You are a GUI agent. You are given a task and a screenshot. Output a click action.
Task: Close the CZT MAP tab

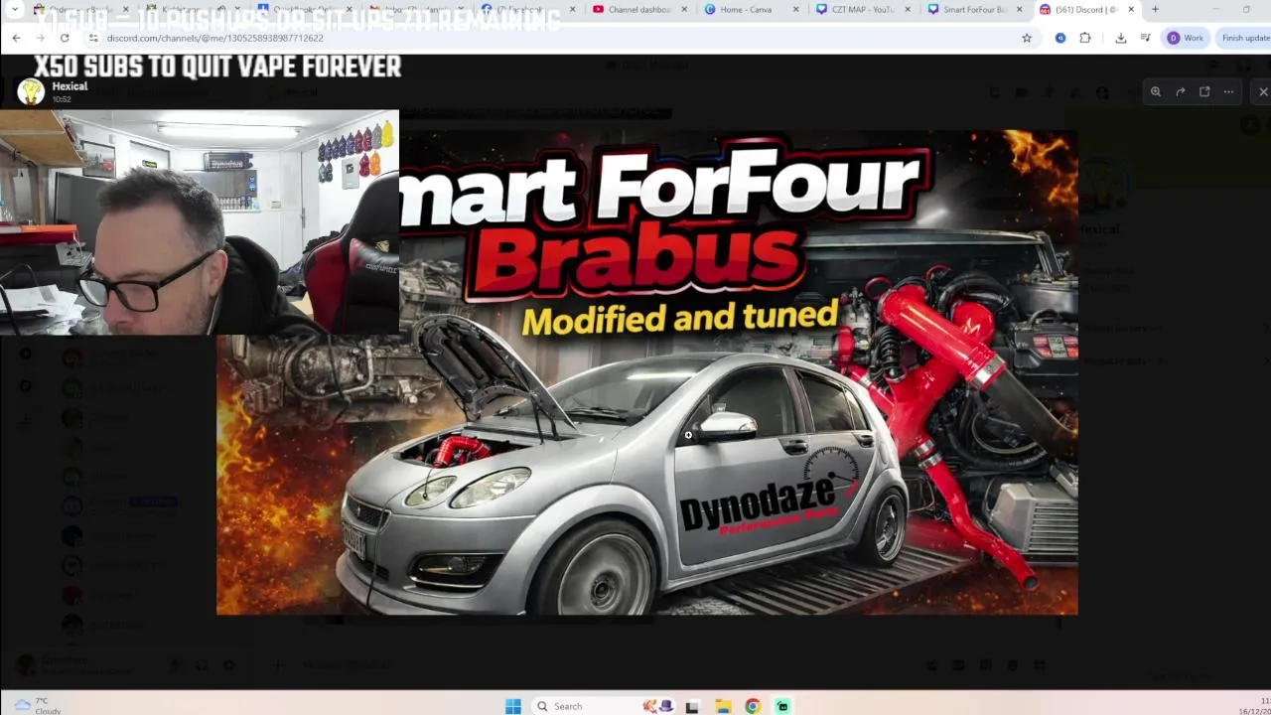pos(908,10)
